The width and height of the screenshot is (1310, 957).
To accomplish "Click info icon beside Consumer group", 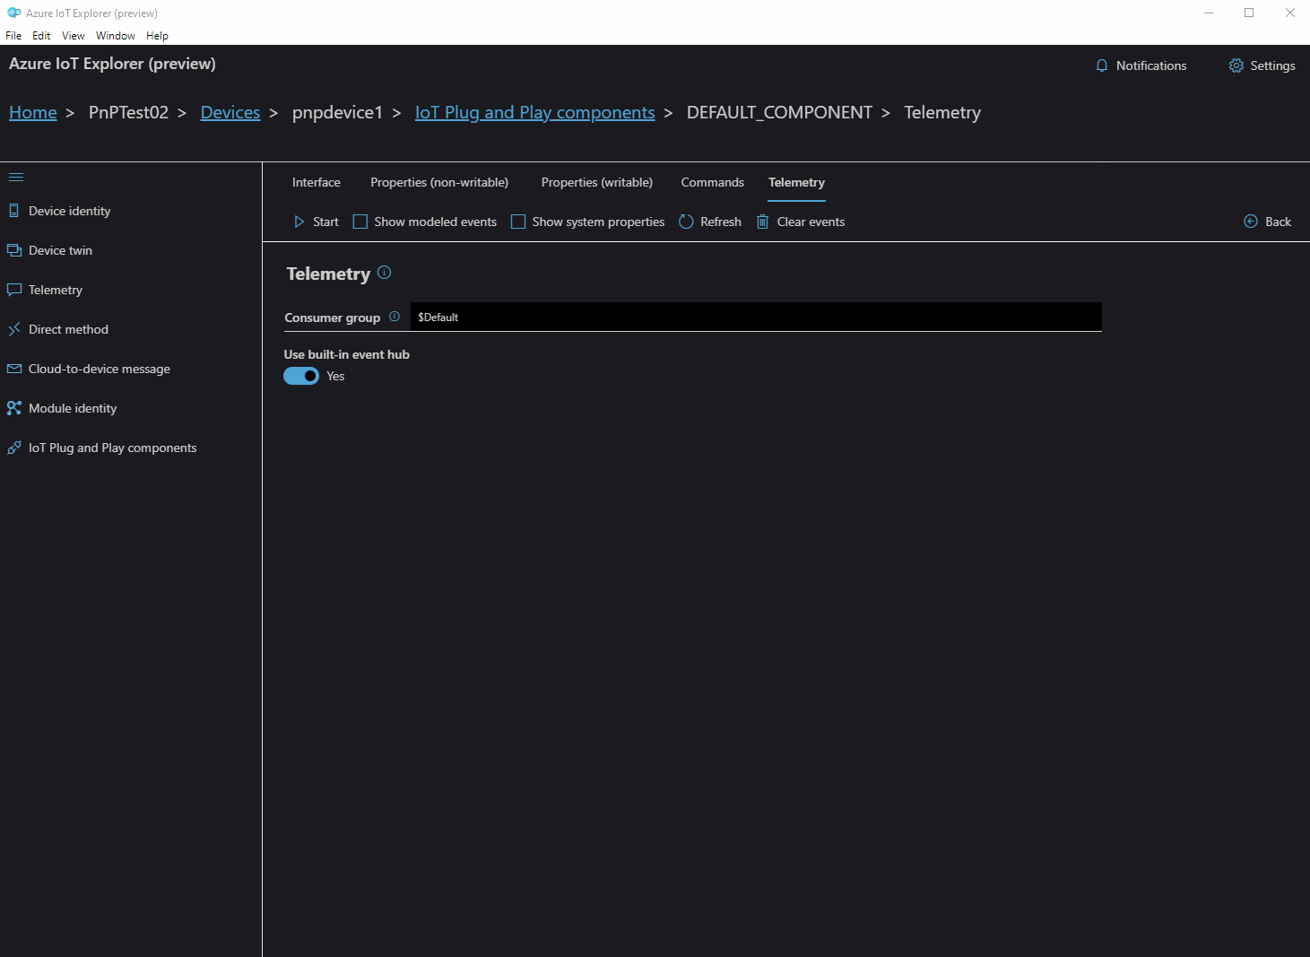I will (x=395, y=317).
